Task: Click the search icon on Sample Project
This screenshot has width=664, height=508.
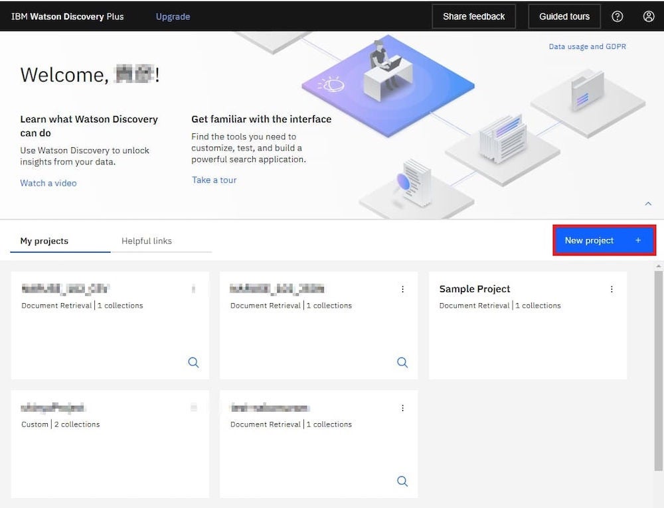Action: (610, 363)
